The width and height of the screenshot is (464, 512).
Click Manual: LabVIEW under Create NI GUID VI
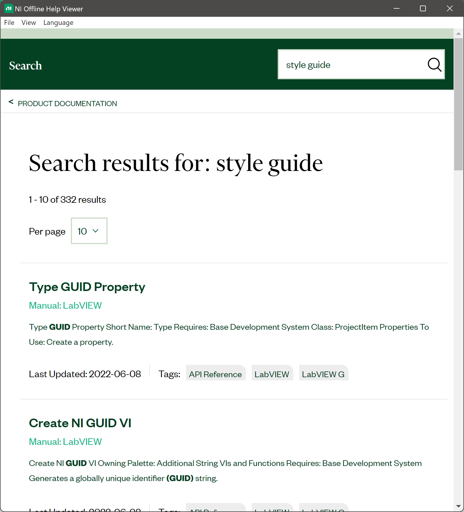[65, 442]
